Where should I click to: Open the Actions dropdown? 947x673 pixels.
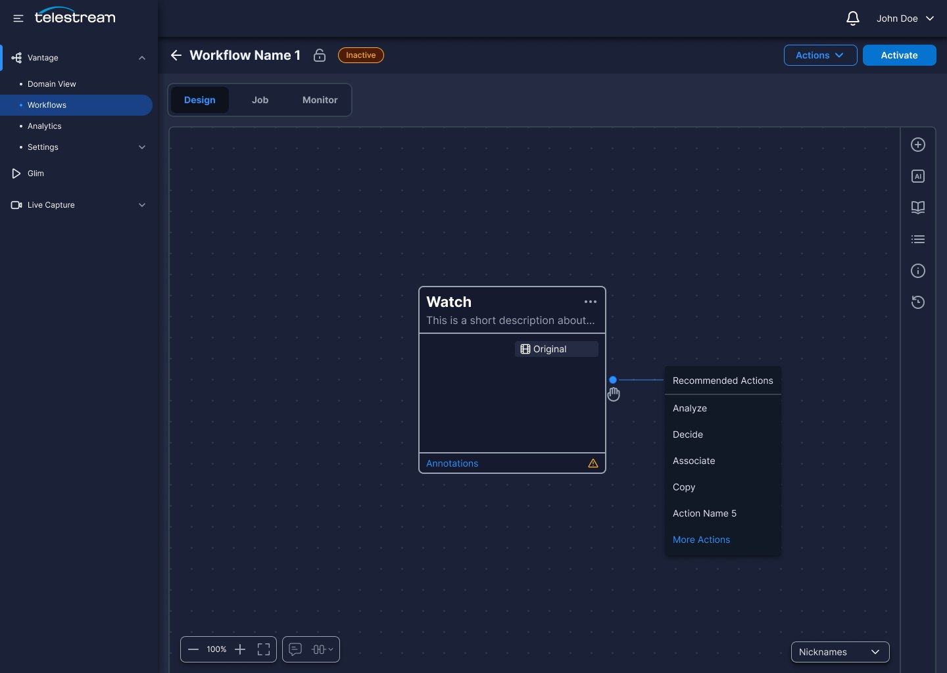coord(820,55)
